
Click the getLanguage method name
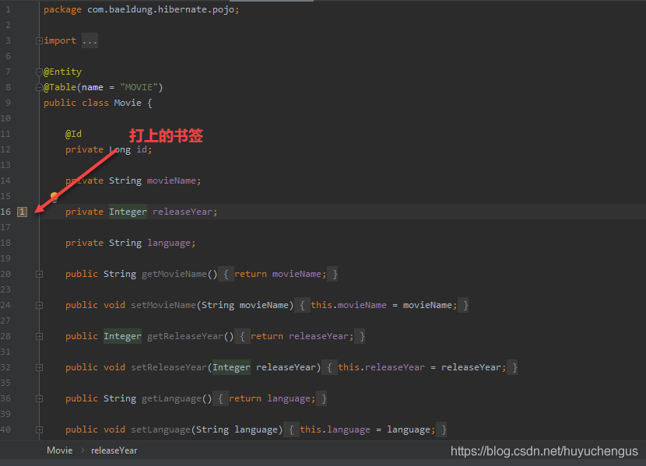(171, 398)
